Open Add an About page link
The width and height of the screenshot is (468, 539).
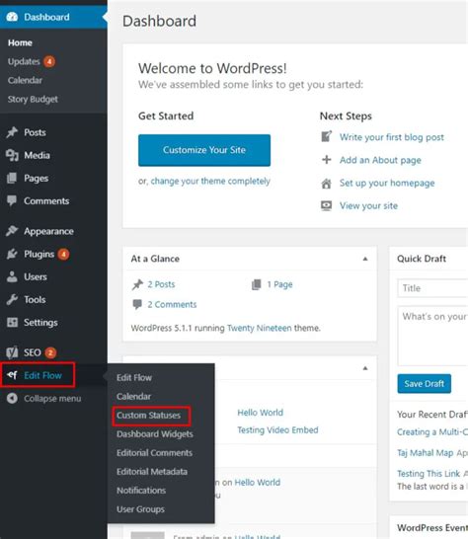pos(380,160)
